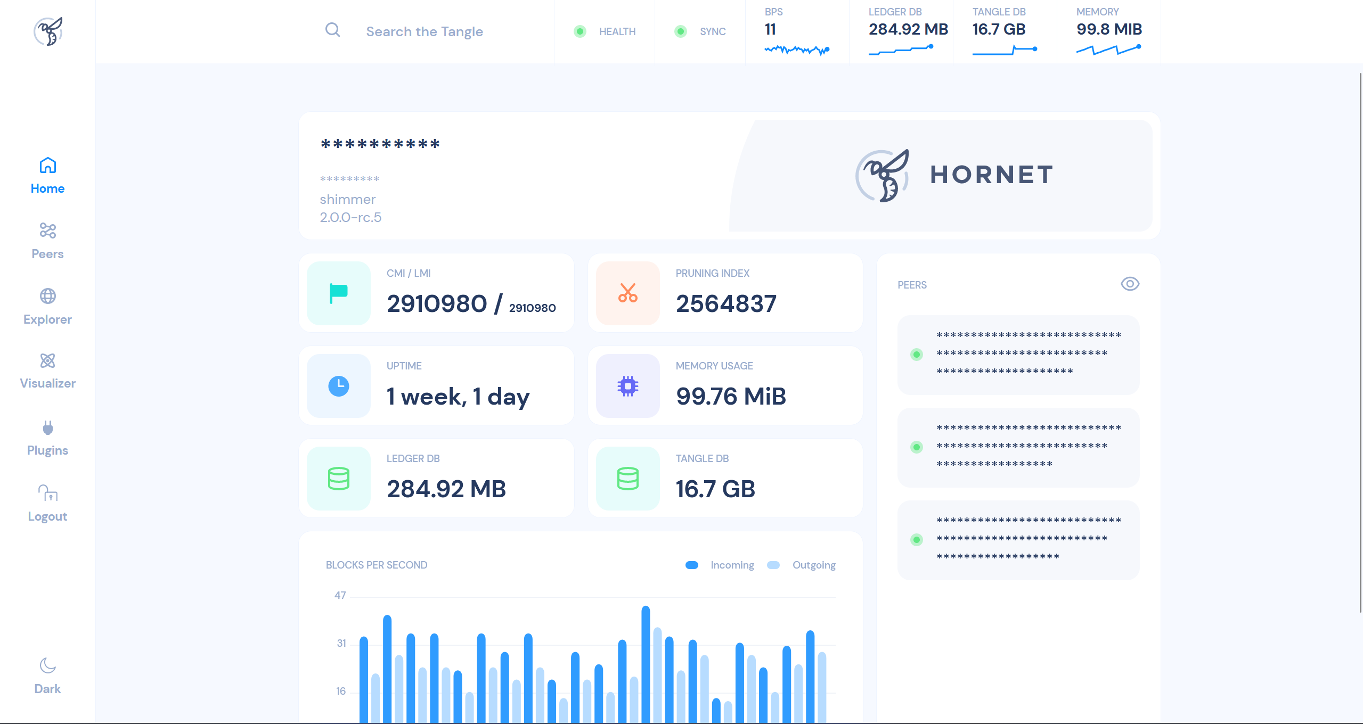The image size is (1363, 724).
Task: Click the CMI / LMI flag icon
Action: point(339,293)
